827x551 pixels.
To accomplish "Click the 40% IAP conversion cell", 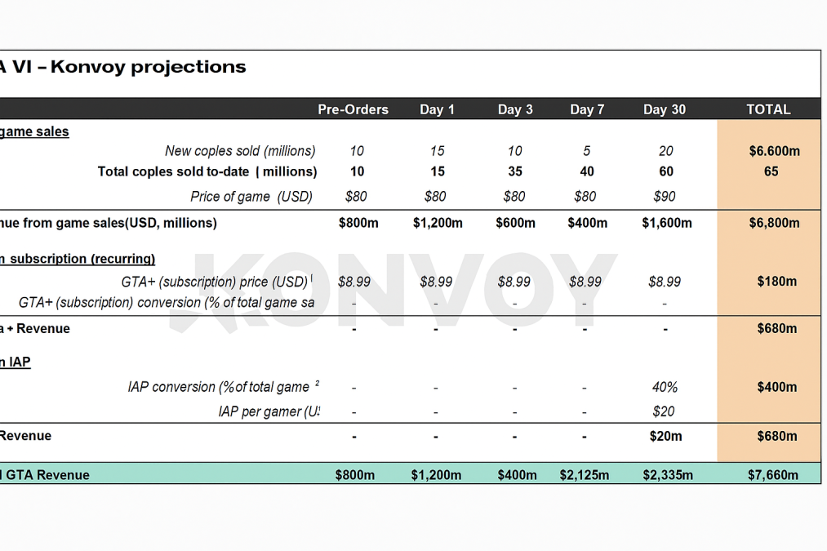I will coord(665,387).
